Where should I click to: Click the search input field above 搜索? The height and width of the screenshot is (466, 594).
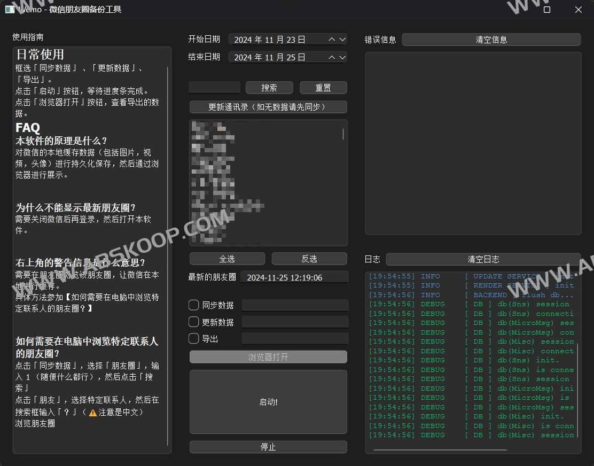coord(215,87)
